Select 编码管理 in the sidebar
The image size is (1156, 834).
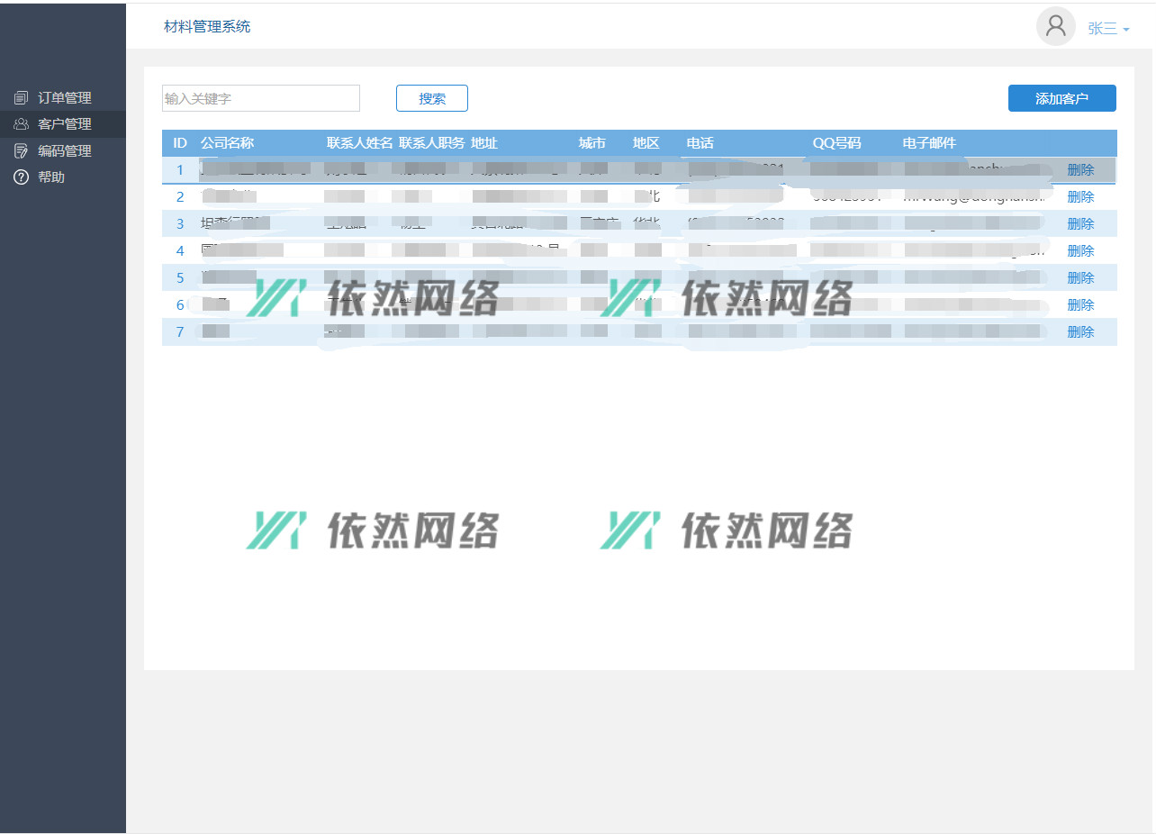(64, 151)
